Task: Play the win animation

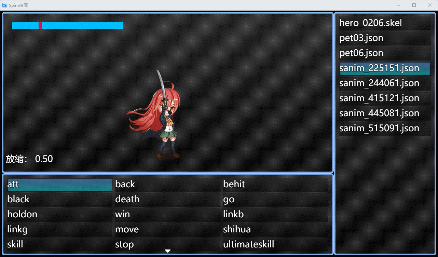Action: point(167,215)
